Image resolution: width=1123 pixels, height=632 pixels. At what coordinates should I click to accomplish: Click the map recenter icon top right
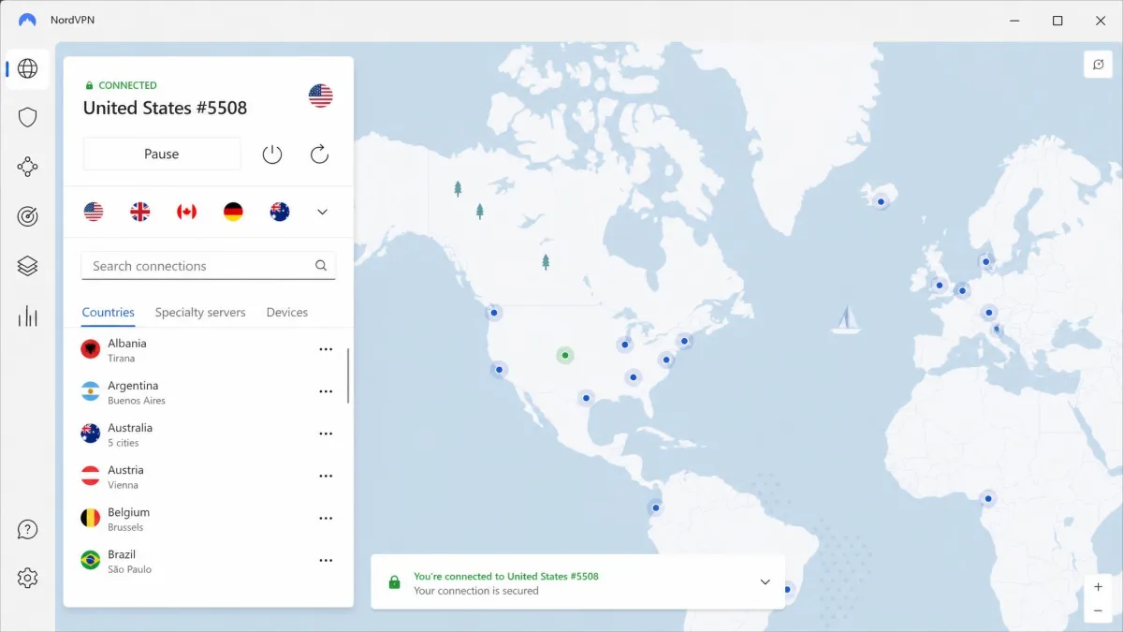tap(1099, 65)
